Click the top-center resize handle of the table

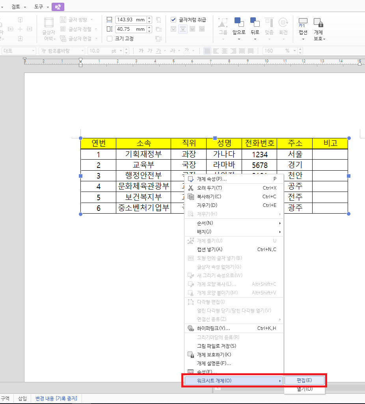click(x=215, y=138)
